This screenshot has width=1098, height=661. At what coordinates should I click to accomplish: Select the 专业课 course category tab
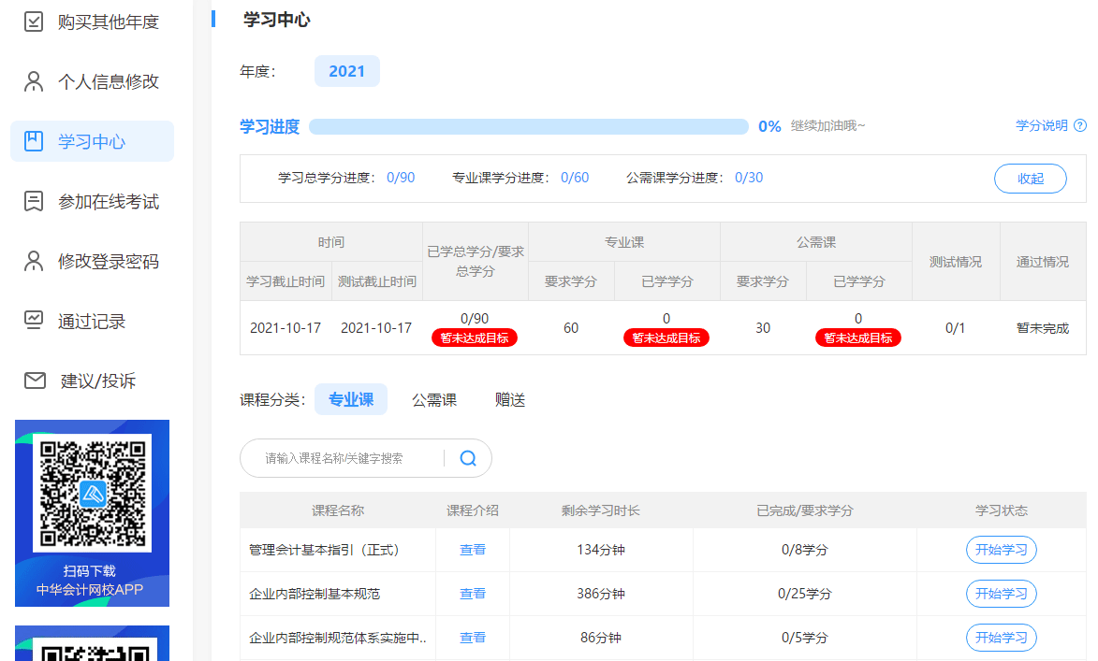click(351, 399)
